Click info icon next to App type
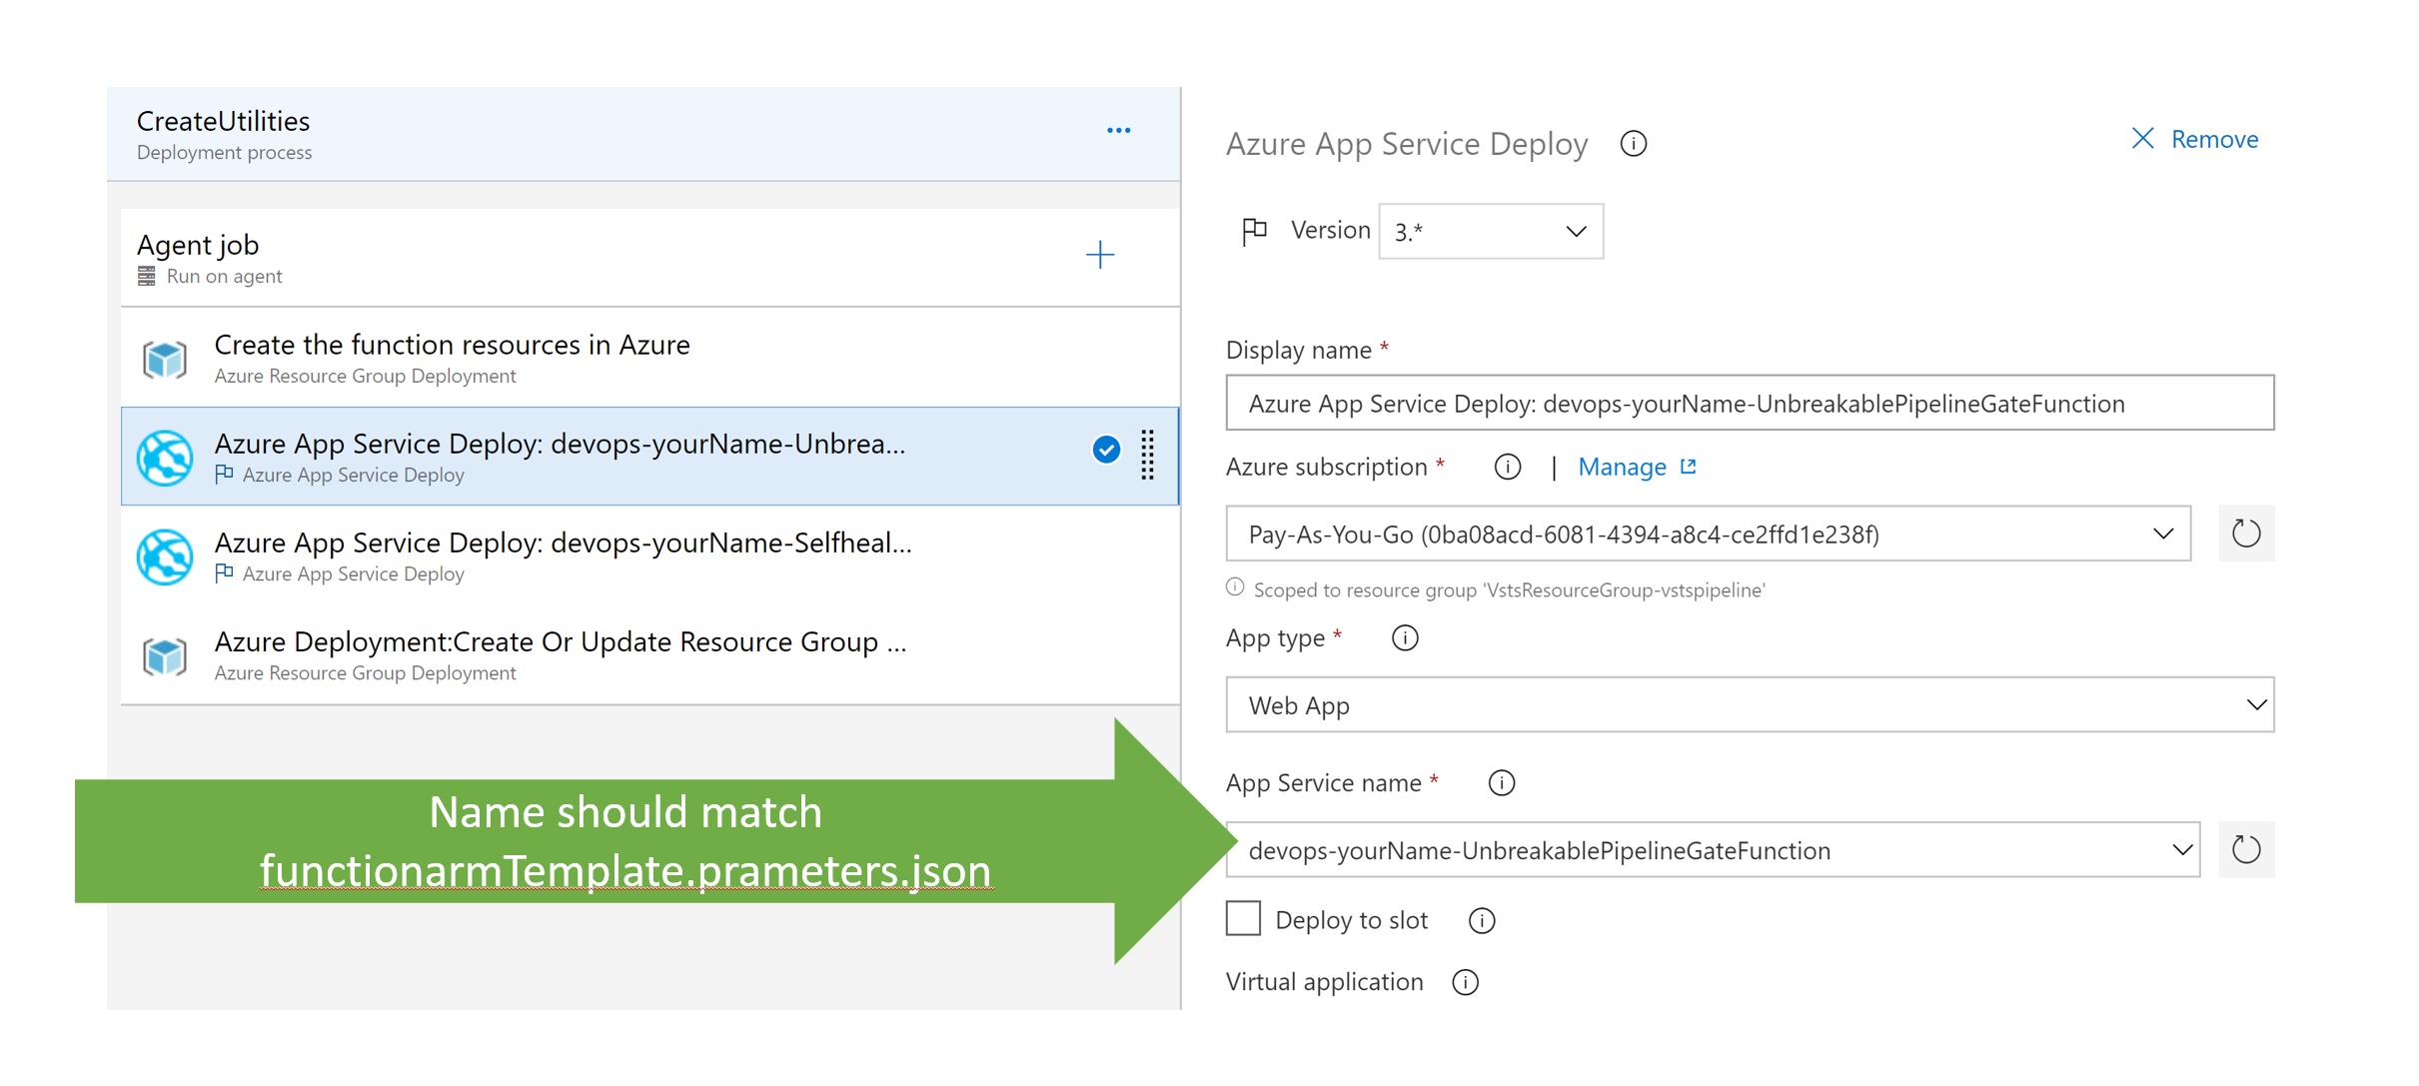The width and height of the screenshot is (2419, 1086). [x=1405, y=638]
